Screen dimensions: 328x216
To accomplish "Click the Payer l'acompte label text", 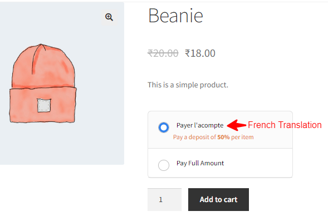I will 200,125.
